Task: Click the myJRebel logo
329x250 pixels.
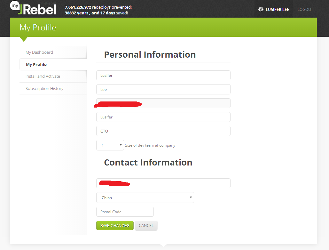Action: pyautogui.click(x=33, y=9)
